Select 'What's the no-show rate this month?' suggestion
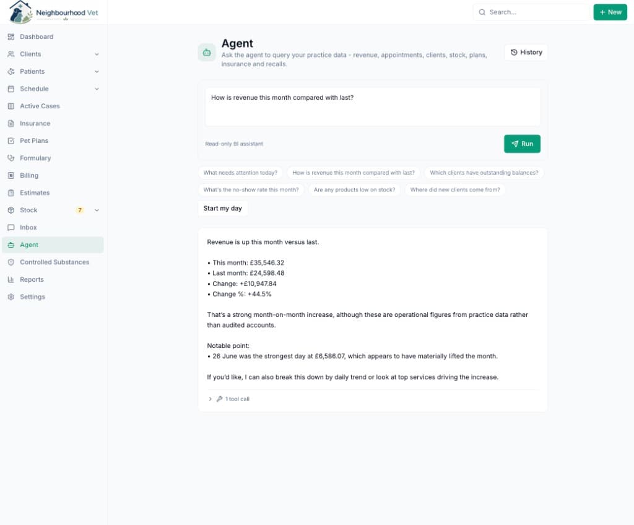This screenshot has width=634, height=525. pyautogui.click(x=251, y=189)
